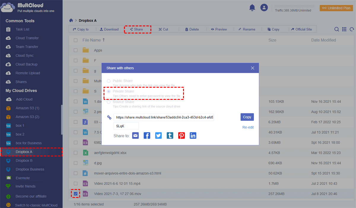Click Unlimited Plan button

[x=336, y=8]
